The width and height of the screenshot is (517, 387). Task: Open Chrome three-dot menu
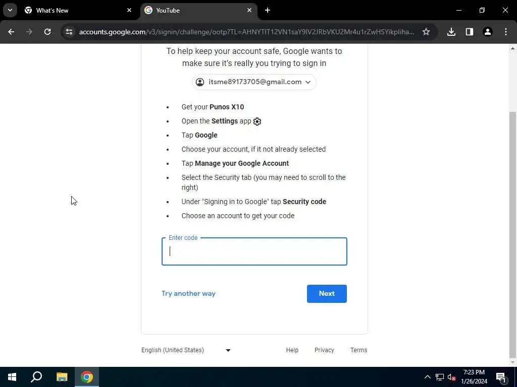pos(505,32)
